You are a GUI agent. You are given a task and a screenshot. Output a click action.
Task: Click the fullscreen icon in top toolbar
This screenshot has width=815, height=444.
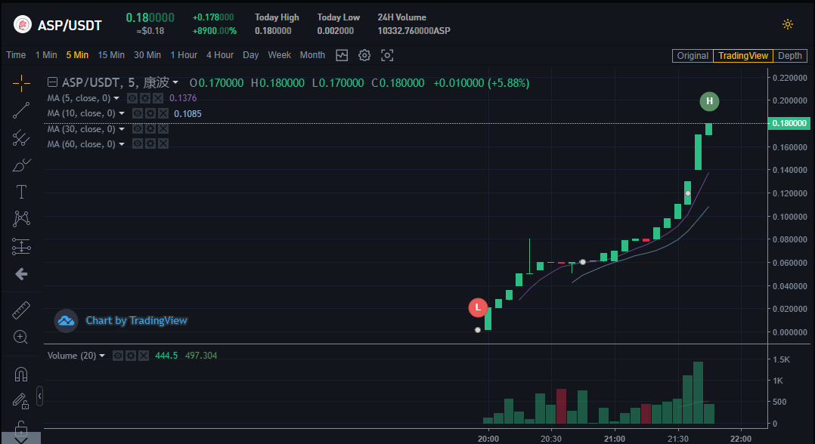pyautogui.click(x=387, y=55)
